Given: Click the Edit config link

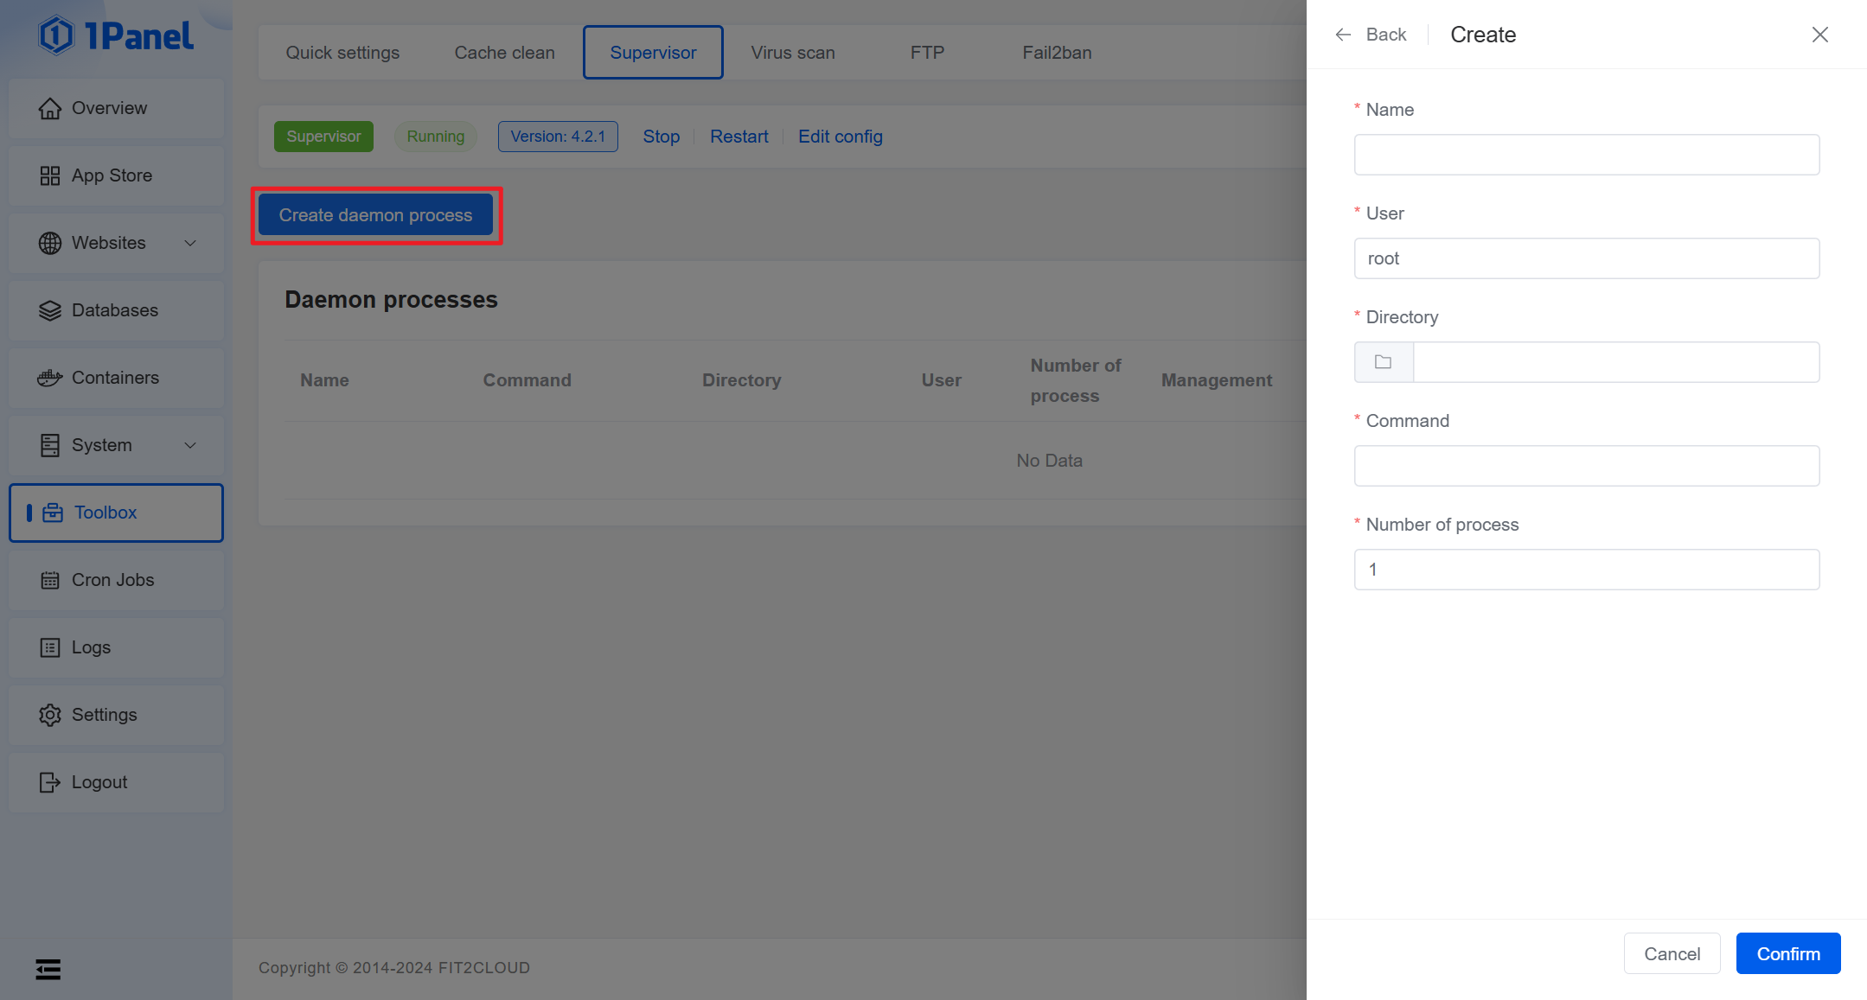Looking at the screenshot, I should tap(840, 137).
